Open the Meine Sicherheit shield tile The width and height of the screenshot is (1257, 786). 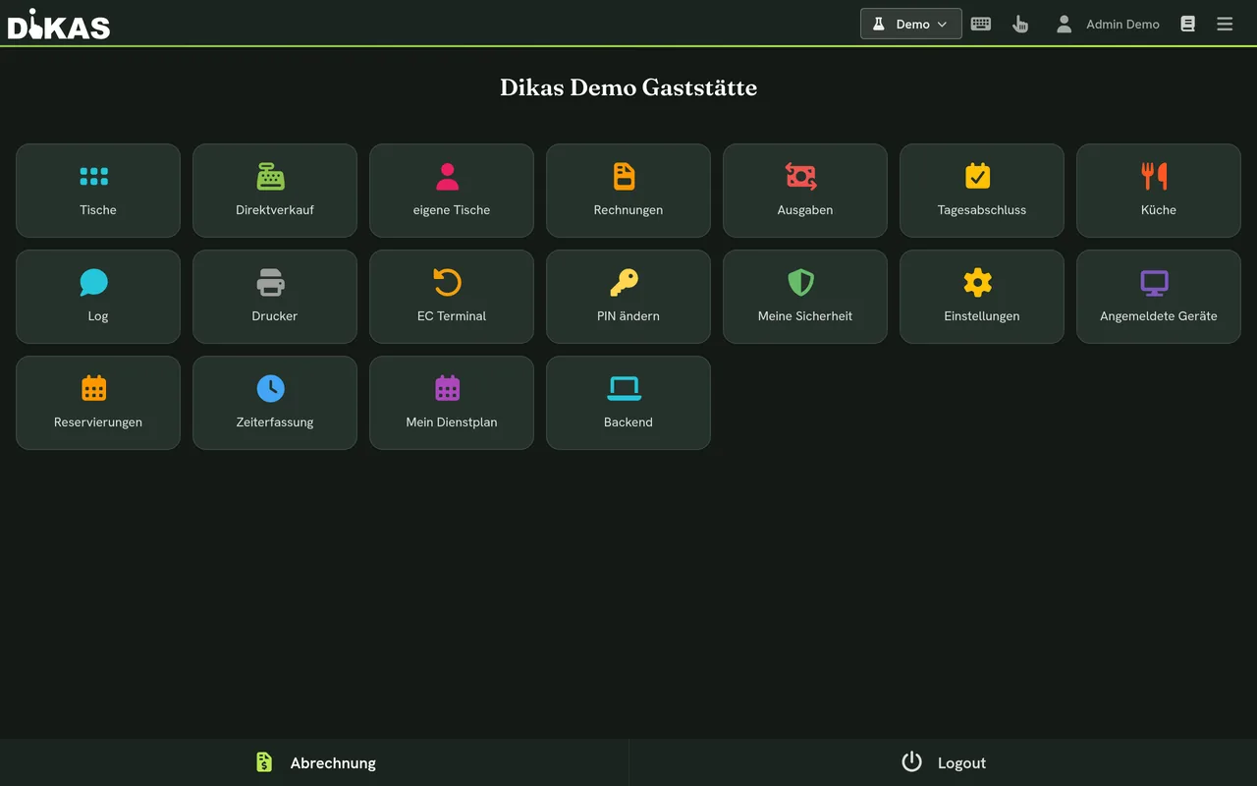click(805, 297)
